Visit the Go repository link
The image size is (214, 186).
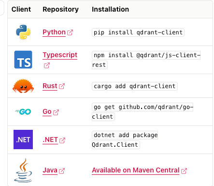[47, 111]
